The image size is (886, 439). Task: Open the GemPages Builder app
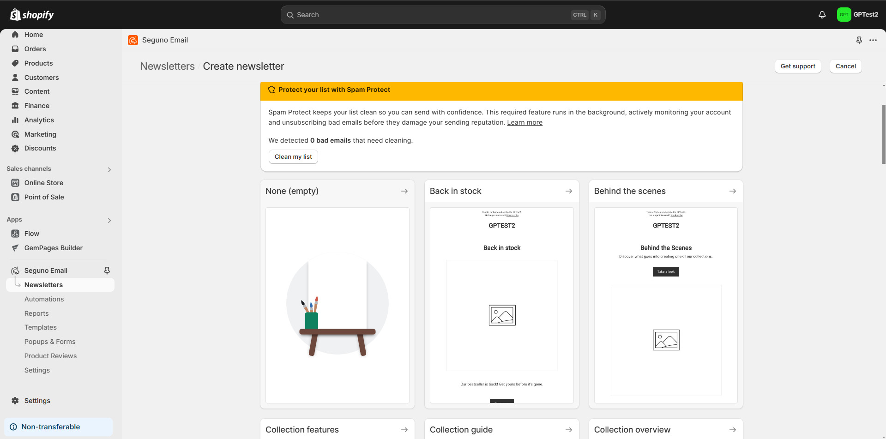[x=53, y=248]
